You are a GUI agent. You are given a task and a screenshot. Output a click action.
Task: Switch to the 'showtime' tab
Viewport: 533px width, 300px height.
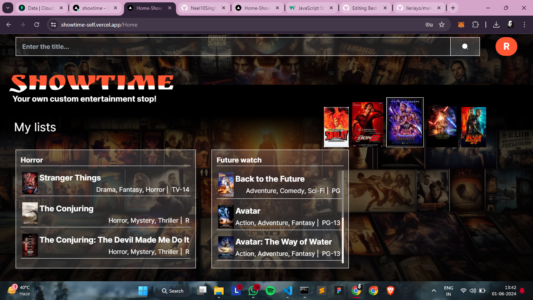(x=95, y=8)
